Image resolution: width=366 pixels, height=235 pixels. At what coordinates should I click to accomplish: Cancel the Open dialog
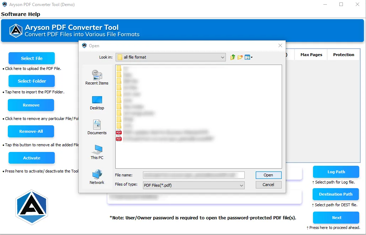[269, 185]
